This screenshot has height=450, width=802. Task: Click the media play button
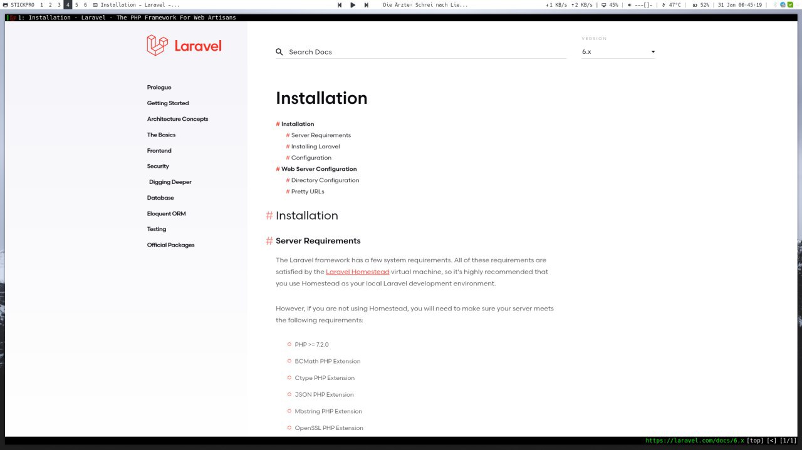(x=353, y=5)
